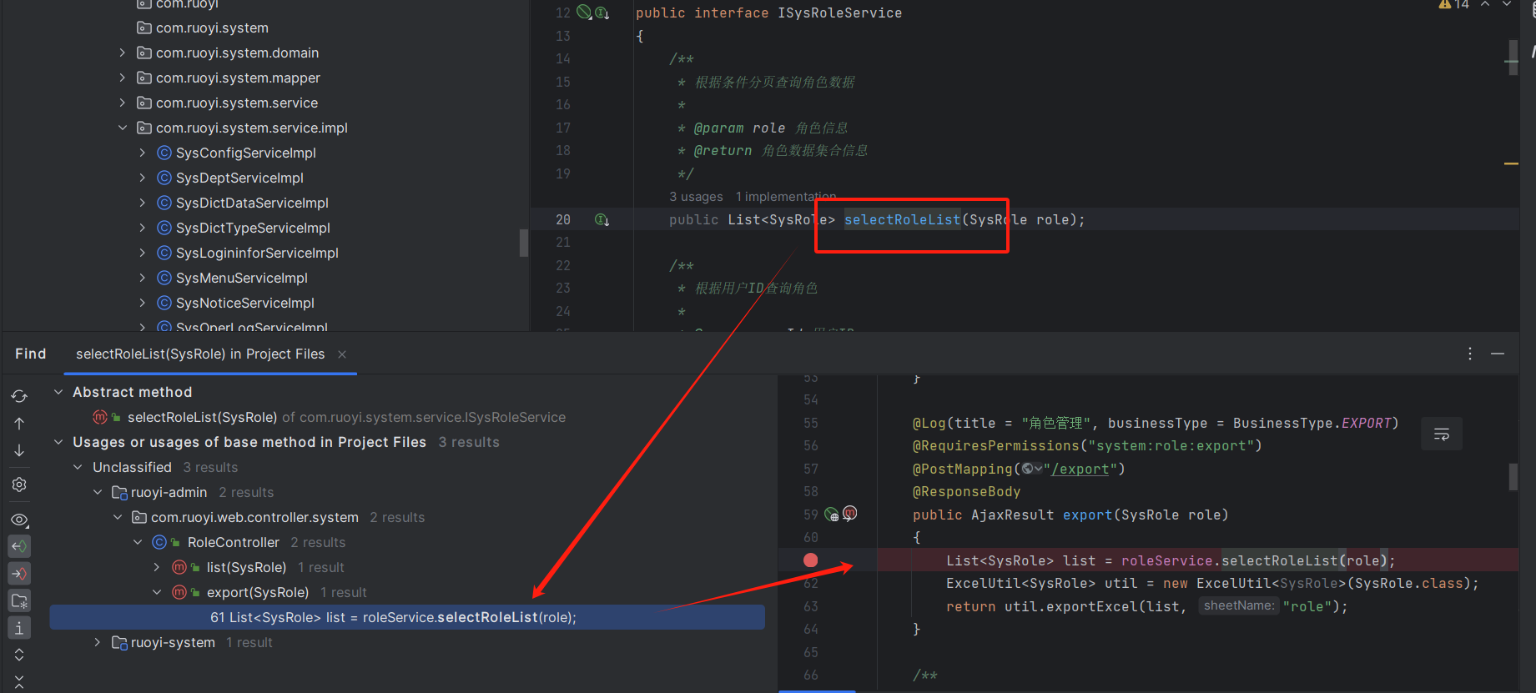Select SysDictTypeServiceImpl in the project tree

click(x=253, y=228)
